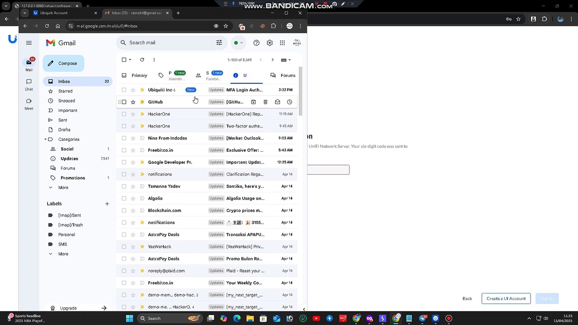
Task: Open the Google account avatar
Action: point(297,43)
